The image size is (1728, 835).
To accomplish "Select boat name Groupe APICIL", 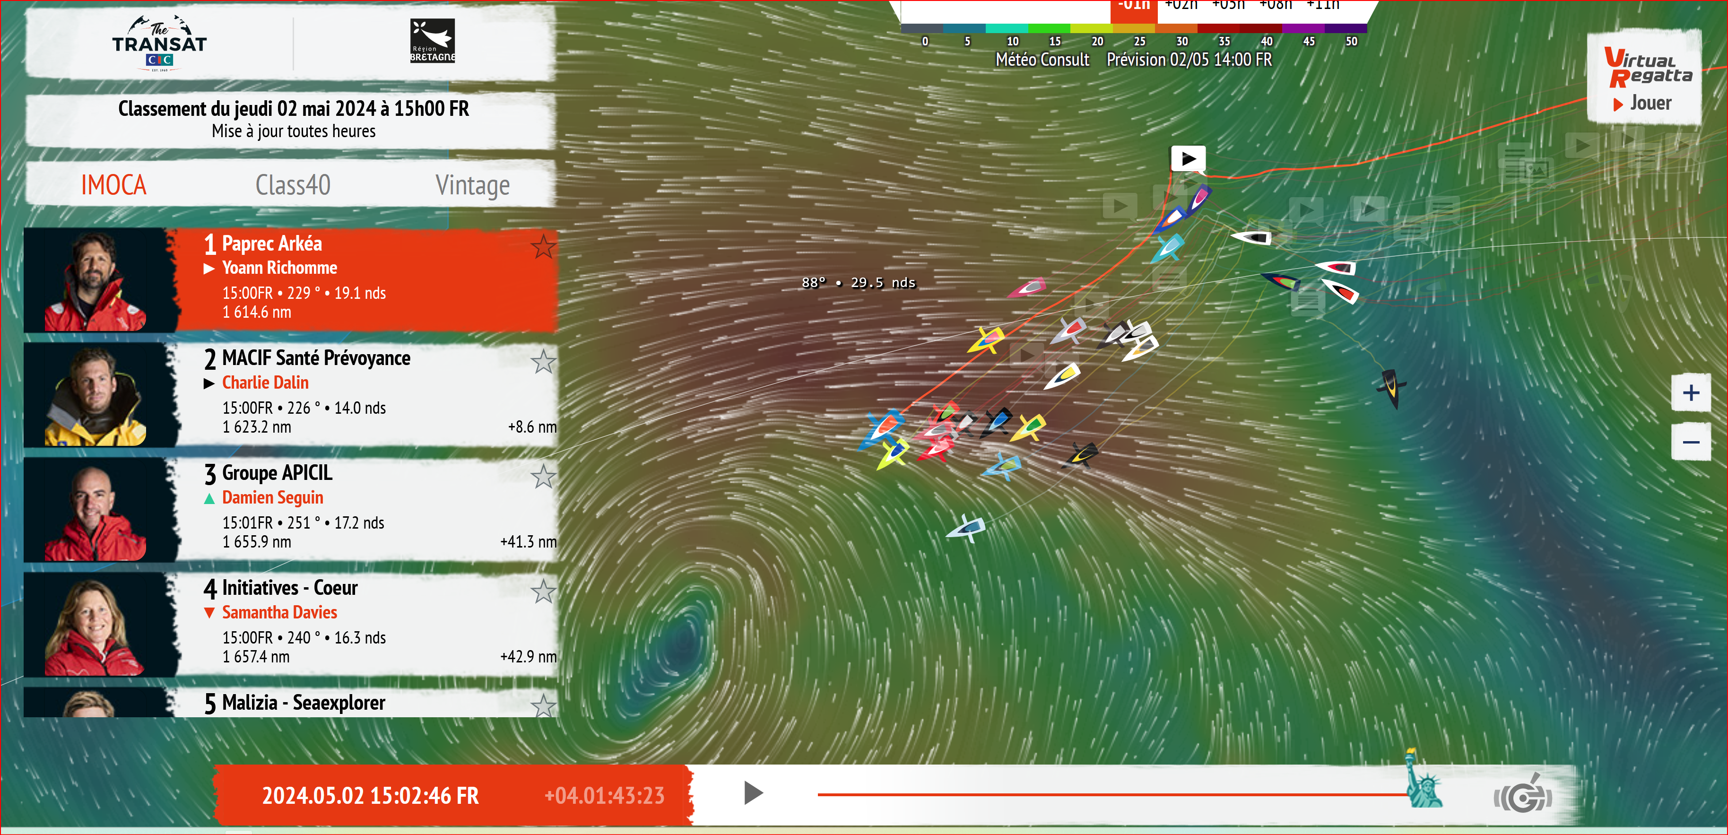I will tap(277, 473).
